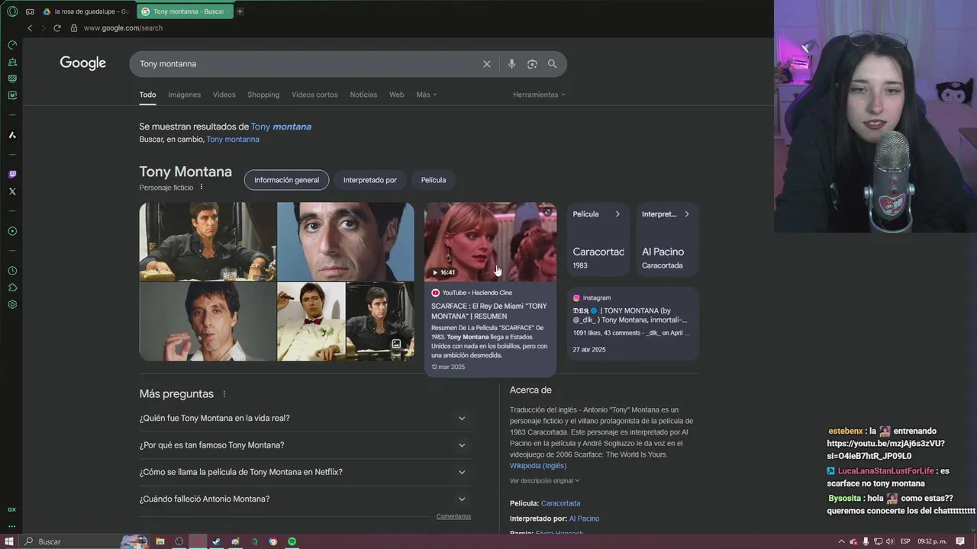977x549 pixels.
Task: Open GX Cleaner icon in sidebar
Action: tap(12, 62)
